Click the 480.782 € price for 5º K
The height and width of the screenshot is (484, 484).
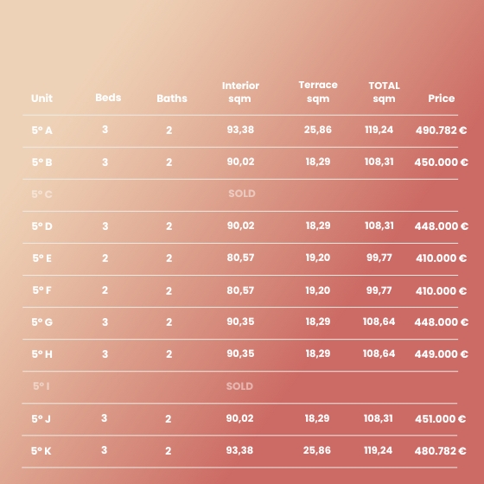coord(440,451)
